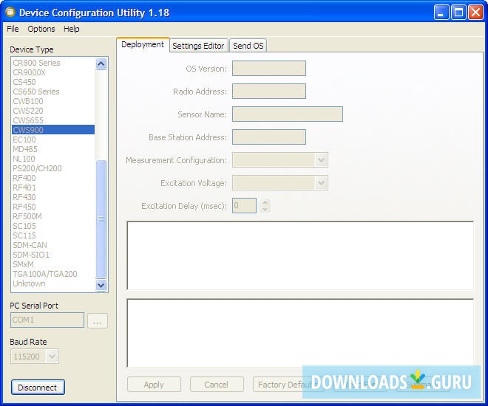Image resolution: width=488 pixels, height=406 pixels.
Task: Click the application icon in title bar
Action: [x=10, y=12]
